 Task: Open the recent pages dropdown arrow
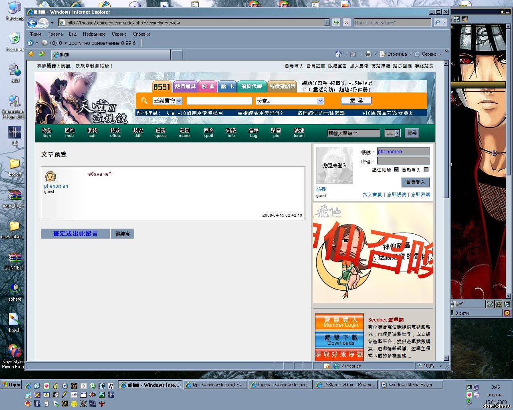tap(52, 23)
